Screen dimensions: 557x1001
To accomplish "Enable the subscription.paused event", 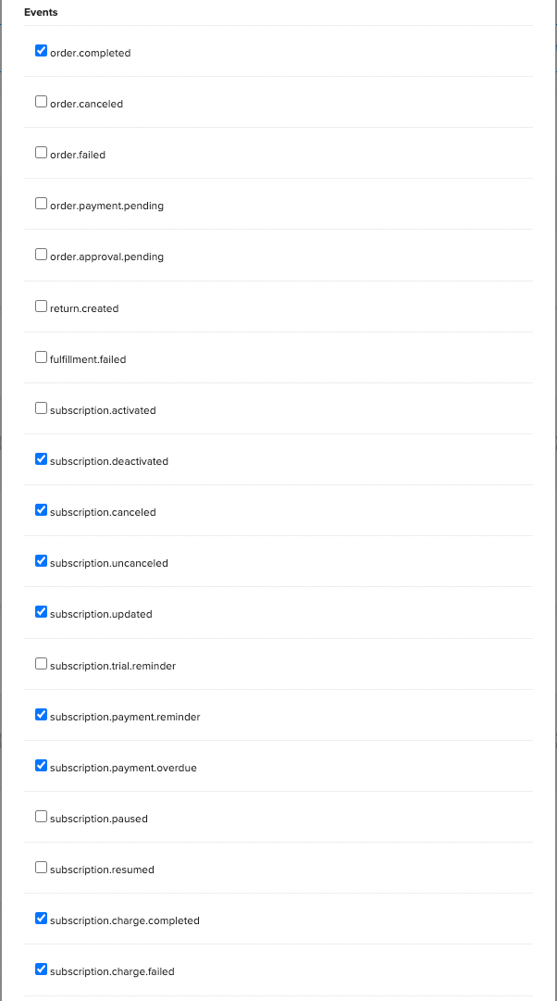I will [41, 817].
